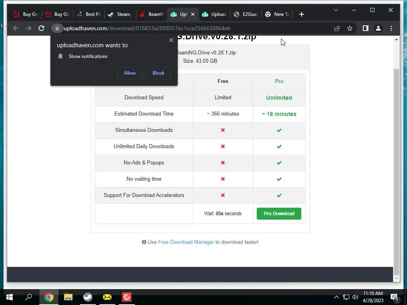Click the Wait 05s seconds countdown

coord(223,213)
